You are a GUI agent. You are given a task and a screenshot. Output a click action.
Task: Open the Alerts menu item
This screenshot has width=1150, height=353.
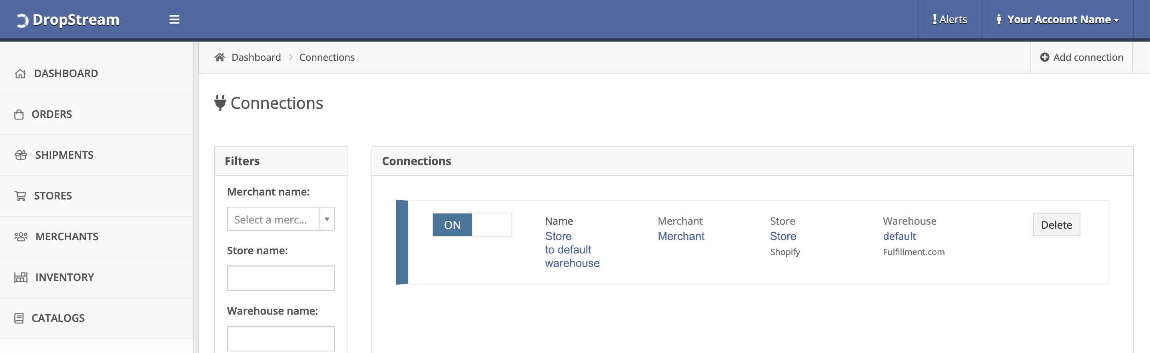click(950, 19)
